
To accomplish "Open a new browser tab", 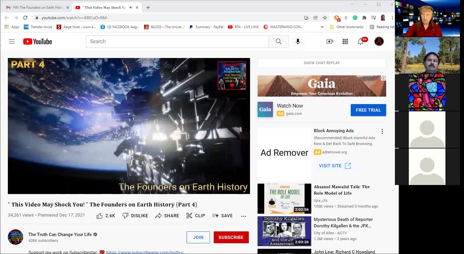I will click(x=148, y=8).
